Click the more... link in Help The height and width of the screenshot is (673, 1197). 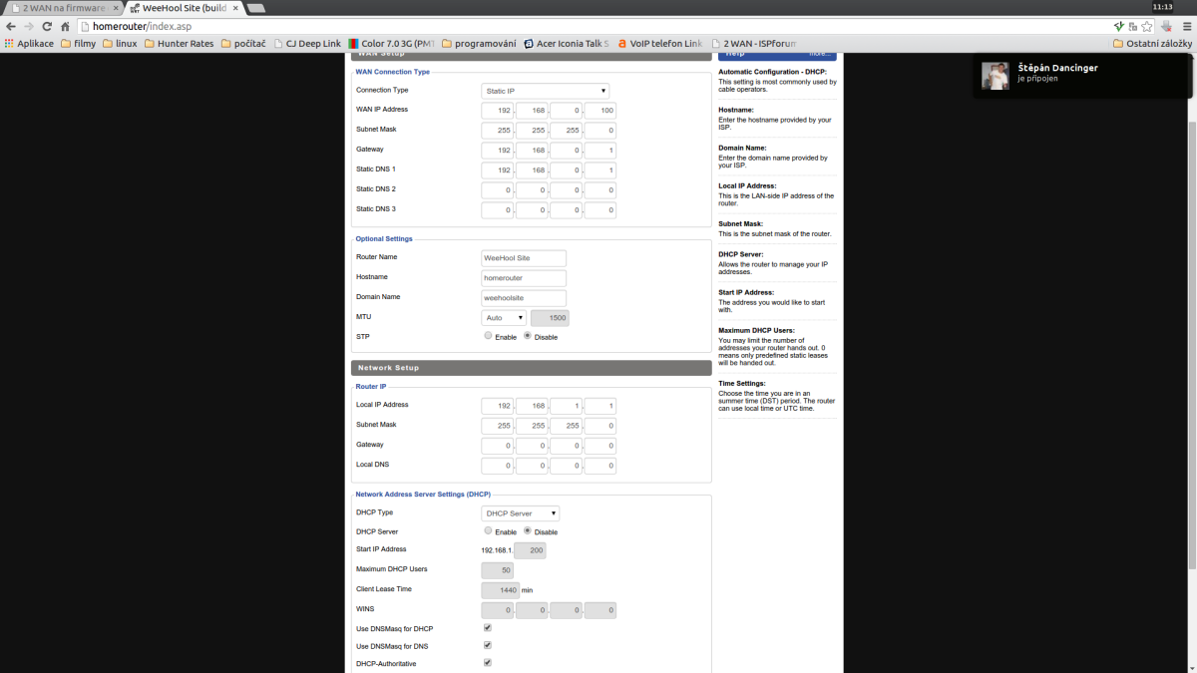819,54
